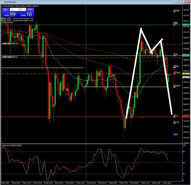Screen dimensions: 191x185
Task: Select the DHigh level marker
Action: pos(176,10)
